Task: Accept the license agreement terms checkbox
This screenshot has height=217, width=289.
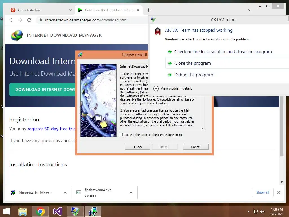Action: (121, 135)
